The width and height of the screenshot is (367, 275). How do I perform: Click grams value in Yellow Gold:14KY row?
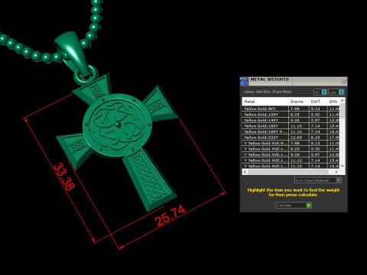[298, 120]
